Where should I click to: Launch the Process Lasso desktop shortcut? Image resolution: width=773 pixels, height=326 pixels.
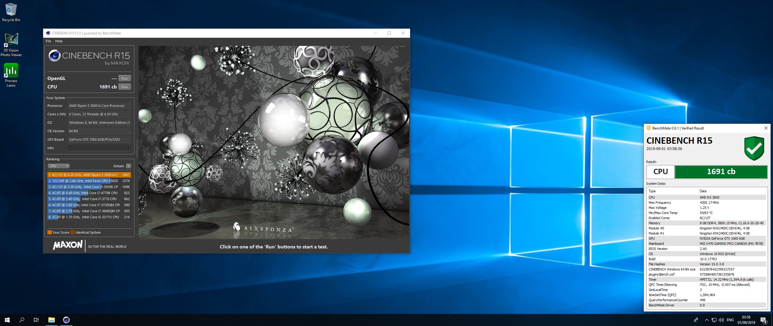point(11,75)
